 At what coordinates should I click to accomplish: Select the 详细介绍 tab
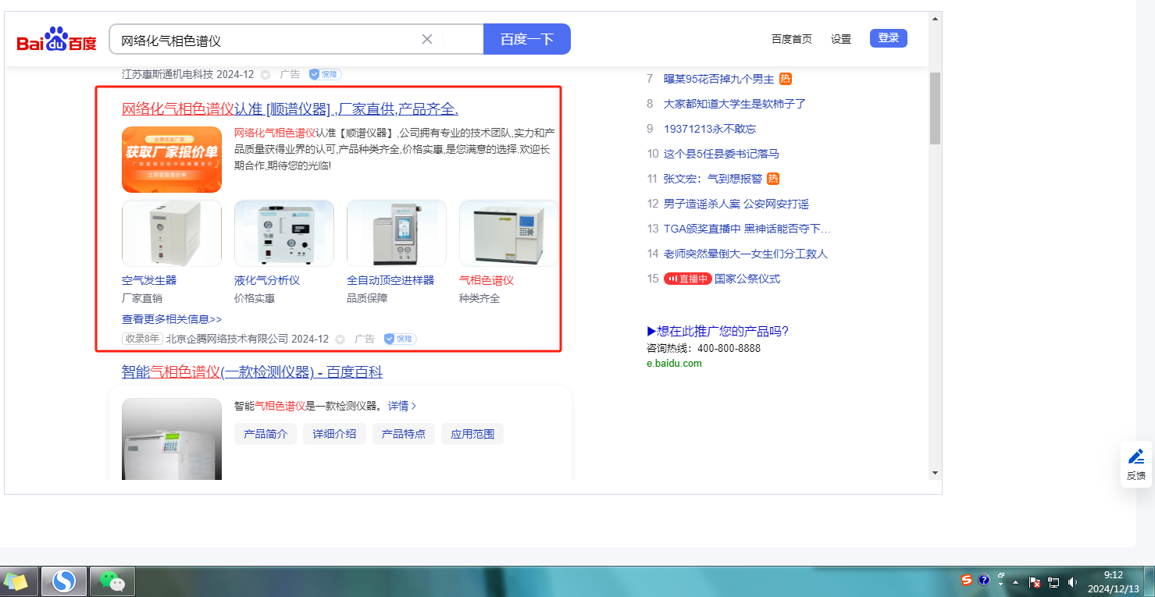(334, 434)
